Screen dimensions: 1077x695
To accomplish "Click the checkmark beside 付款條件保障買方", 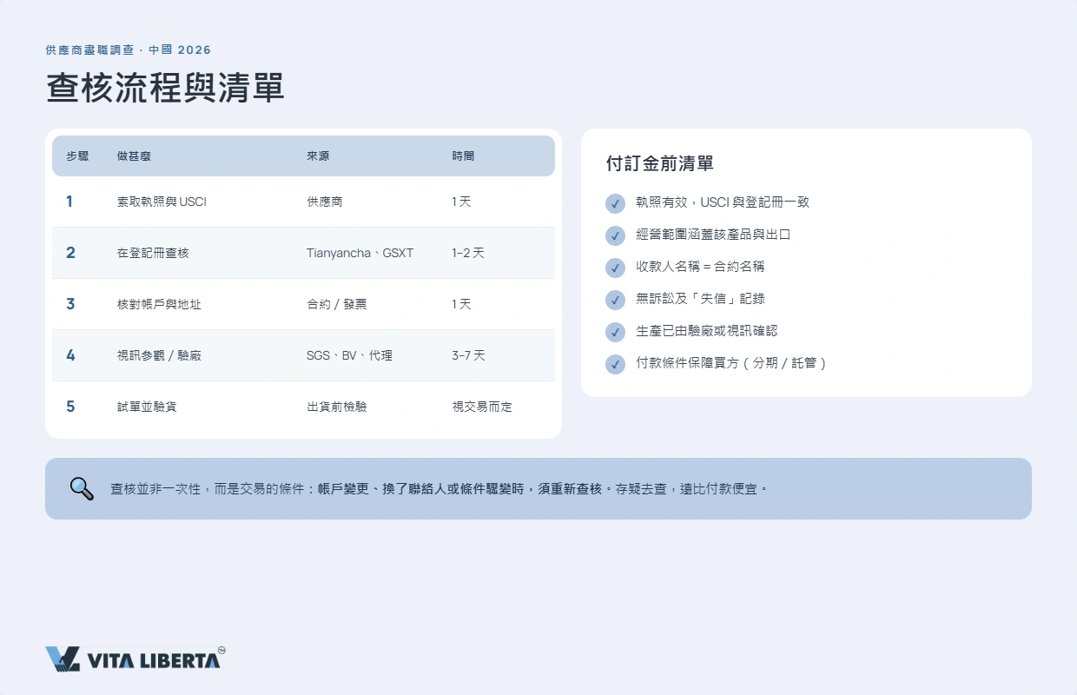I will (615, 364).
